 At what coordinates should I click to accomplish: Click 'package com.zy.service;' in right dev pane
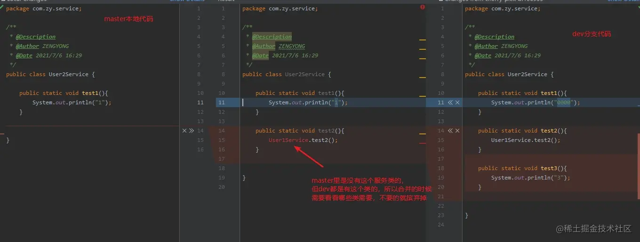pos(503,8)
